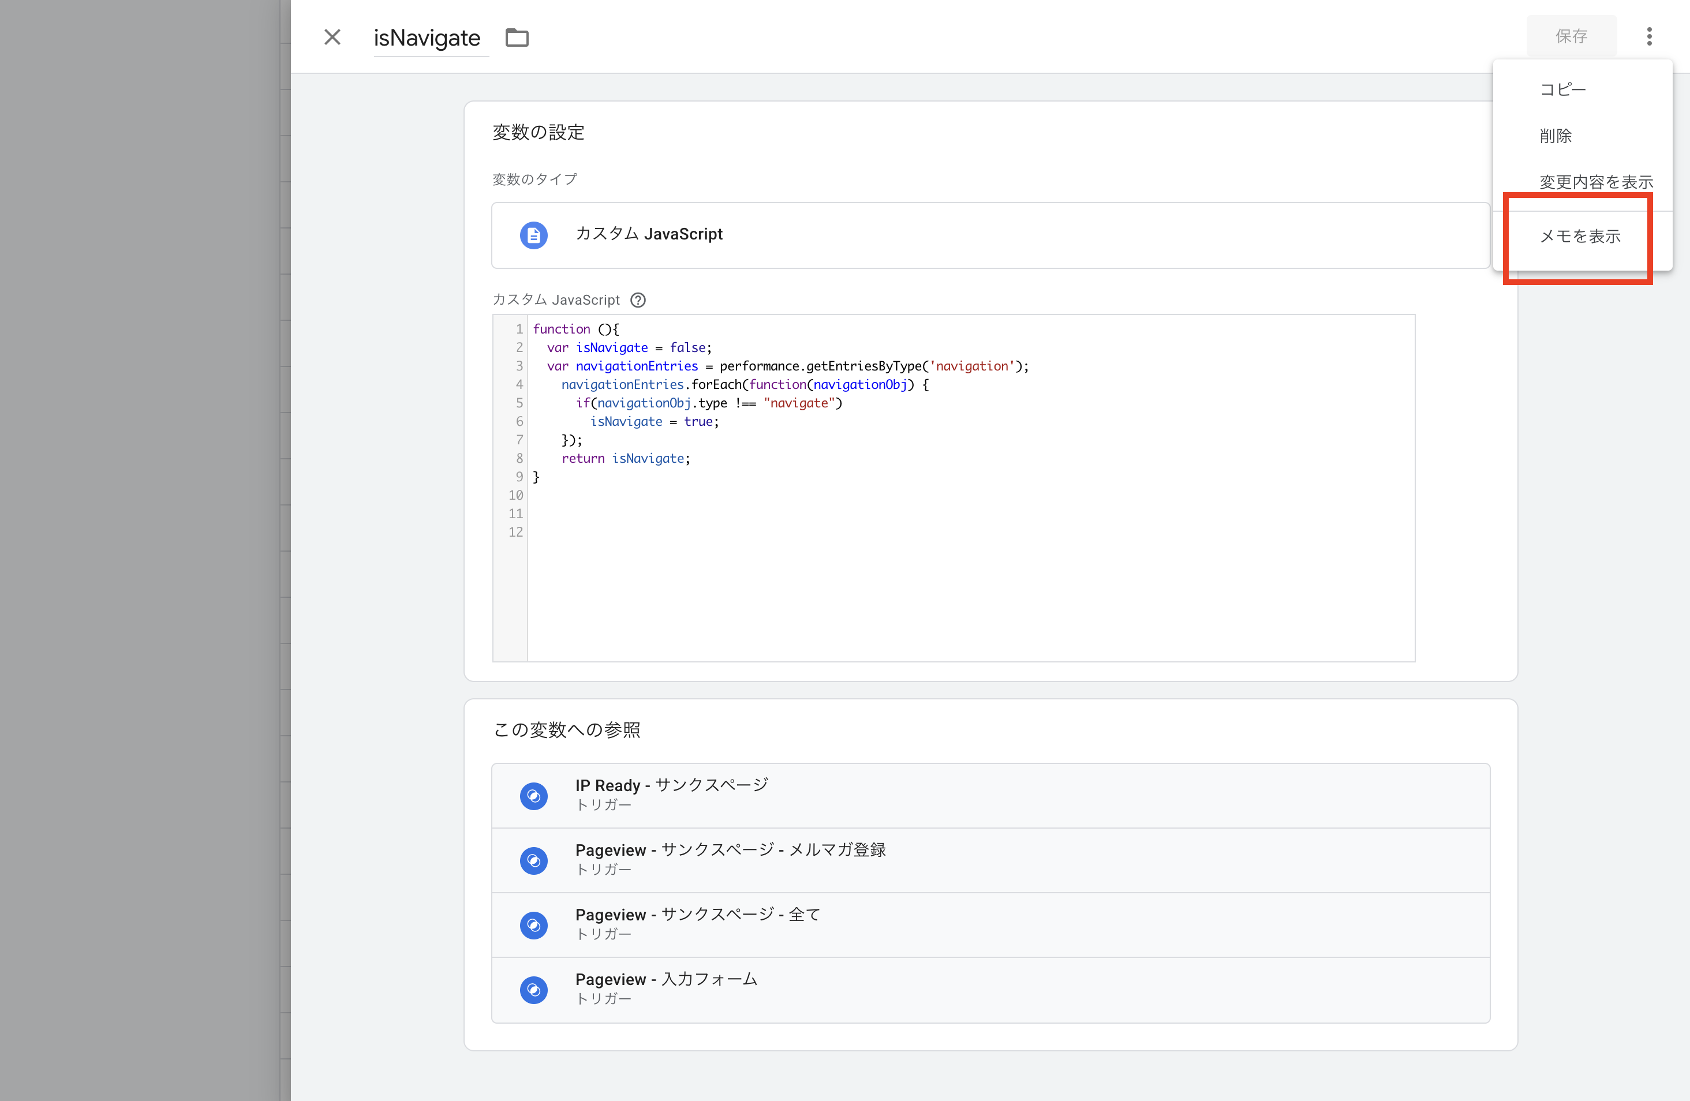Screen dimensions: 1690x1101
Task: Edit the isNavigate variable name field
Action: [428, 38]
